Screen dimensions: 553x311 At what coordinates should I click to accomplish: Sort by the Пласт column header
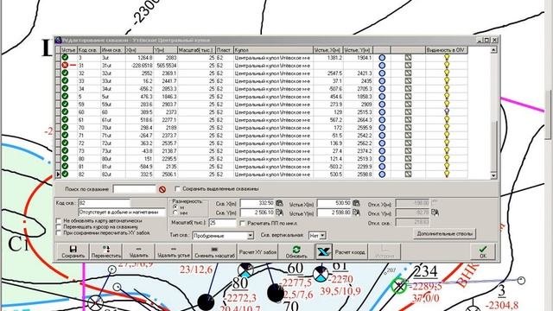(x=225, y=50)
